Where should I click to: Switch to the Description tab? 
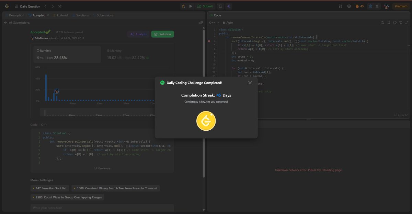[x=14, y=15]
